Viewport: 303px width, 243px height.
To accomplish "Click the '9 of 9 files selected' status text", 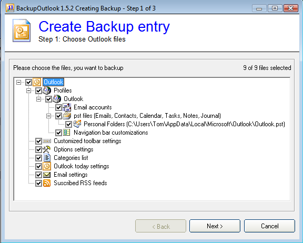I will pos(267,68).
